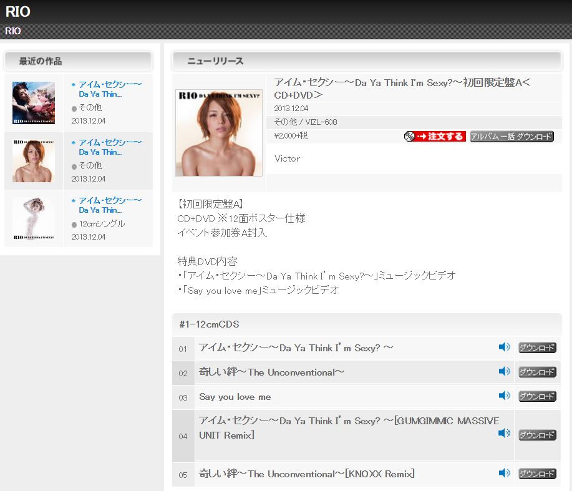
Task: Listen to track 05 KNOXX Remix preview
Action: click(504, 474)
